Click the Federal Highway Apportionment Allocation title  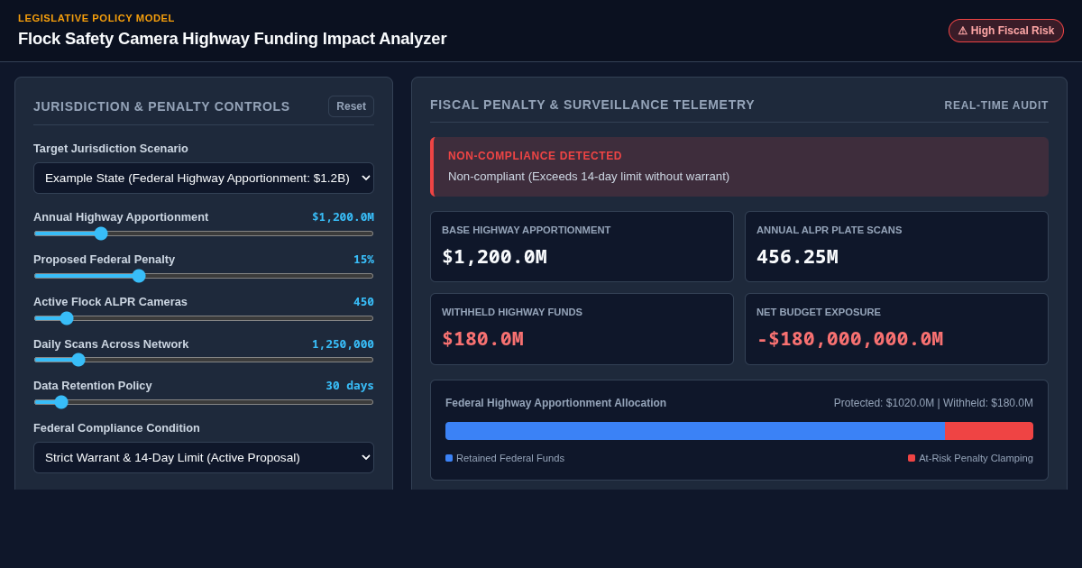(x=555, y=403)
